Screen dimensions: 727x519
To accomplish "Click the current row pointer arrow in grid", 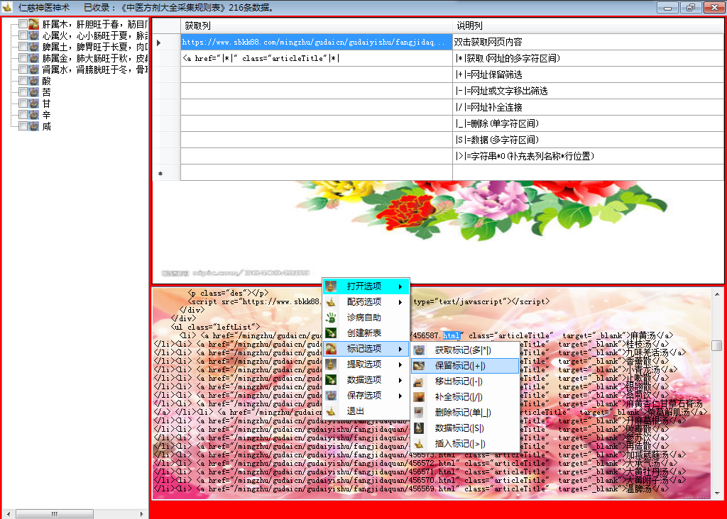I will click(x=159, y=43).
